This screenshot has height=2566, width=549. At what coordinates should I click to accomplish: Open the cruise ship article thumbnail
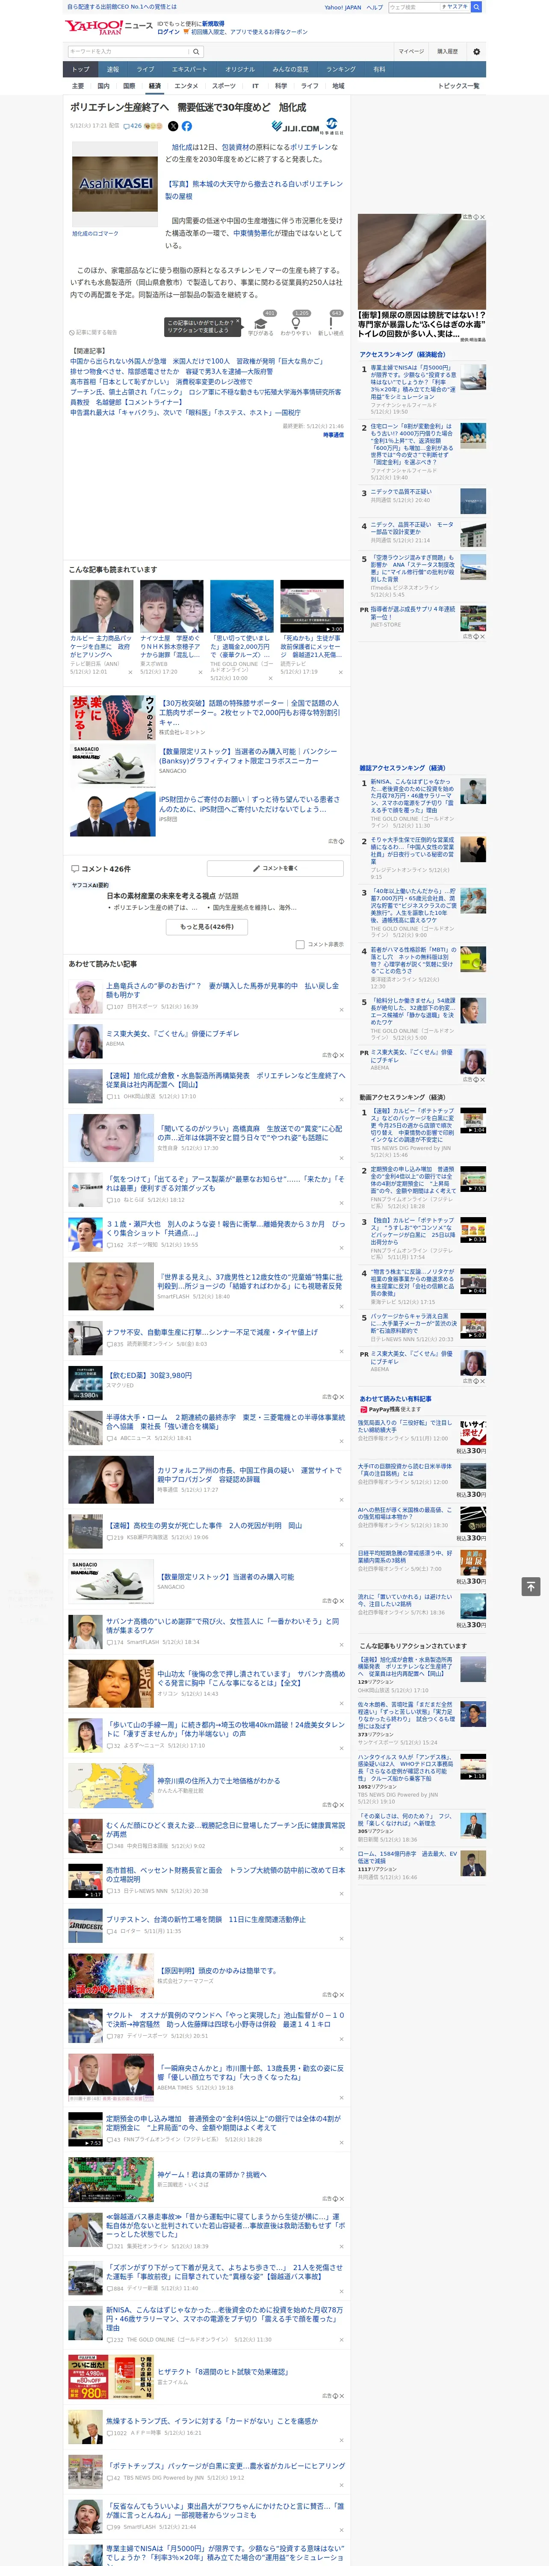coord(242,606)
